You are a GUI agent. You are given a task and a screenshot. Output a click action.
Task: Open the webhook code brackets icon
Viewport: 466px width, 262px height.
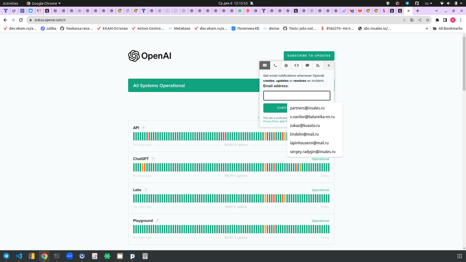[296, 66]
